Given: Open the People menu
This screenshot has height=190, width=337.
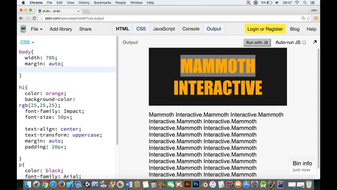Looking at the screenshot, I should click(121, 3).
